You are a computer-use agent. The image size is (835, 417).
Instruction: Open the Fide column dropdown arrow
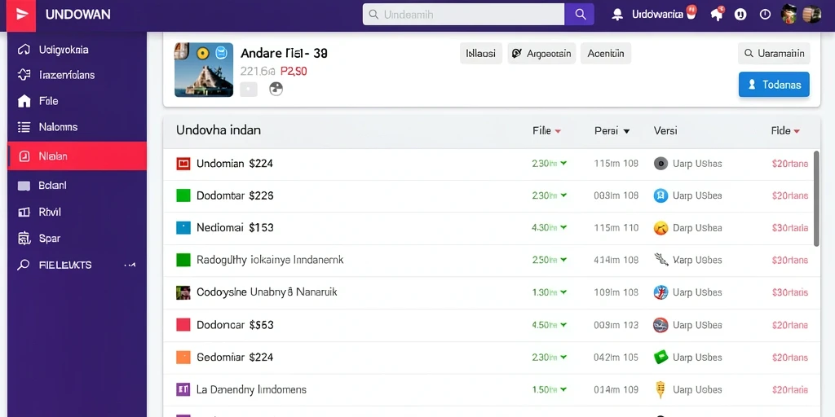797,131
